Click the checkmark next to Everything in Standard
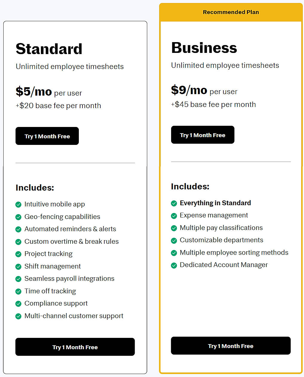304x377 pixels. (x=174, y=203)
